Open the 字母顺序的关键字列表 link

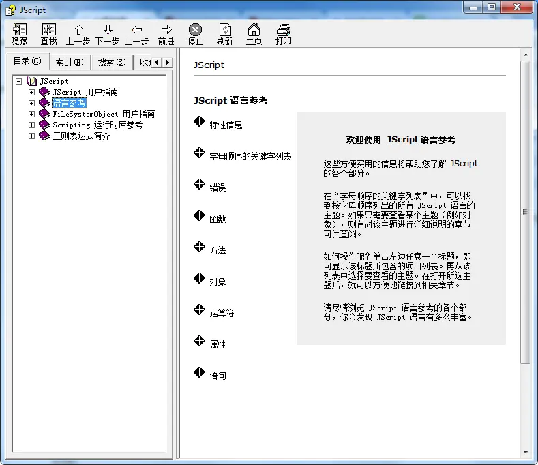pyautogui.click(x=250, y=156)
